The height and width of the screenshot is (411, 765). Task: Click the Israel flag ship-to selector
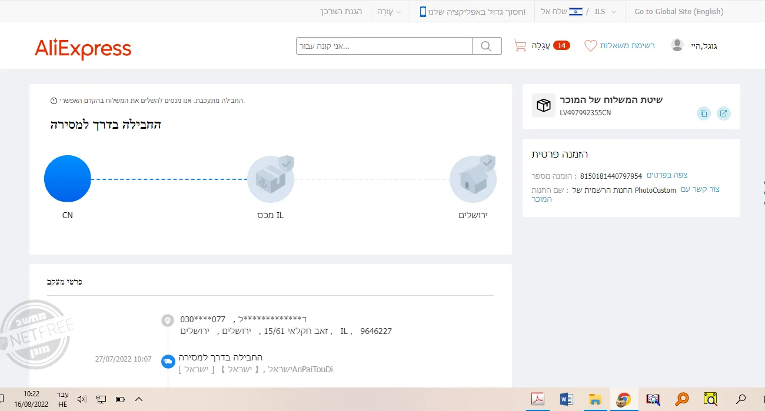coord(576,12)
